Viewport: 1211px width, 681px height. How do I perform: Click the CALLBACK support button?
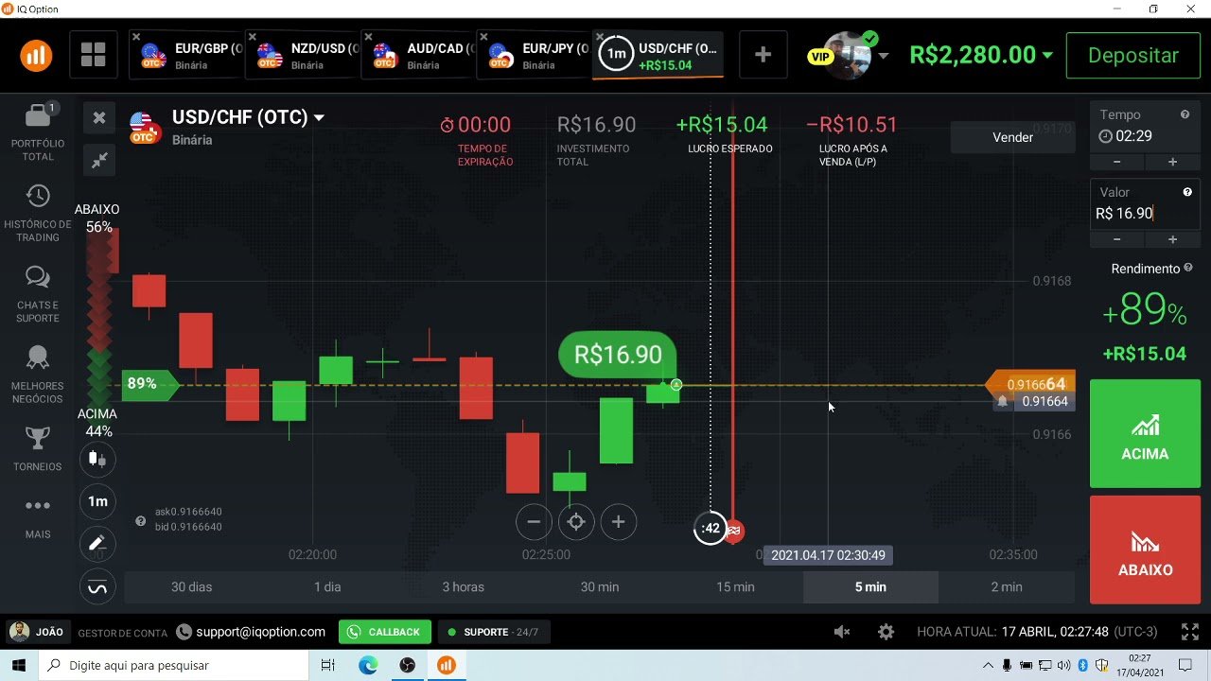pos(384,632)
